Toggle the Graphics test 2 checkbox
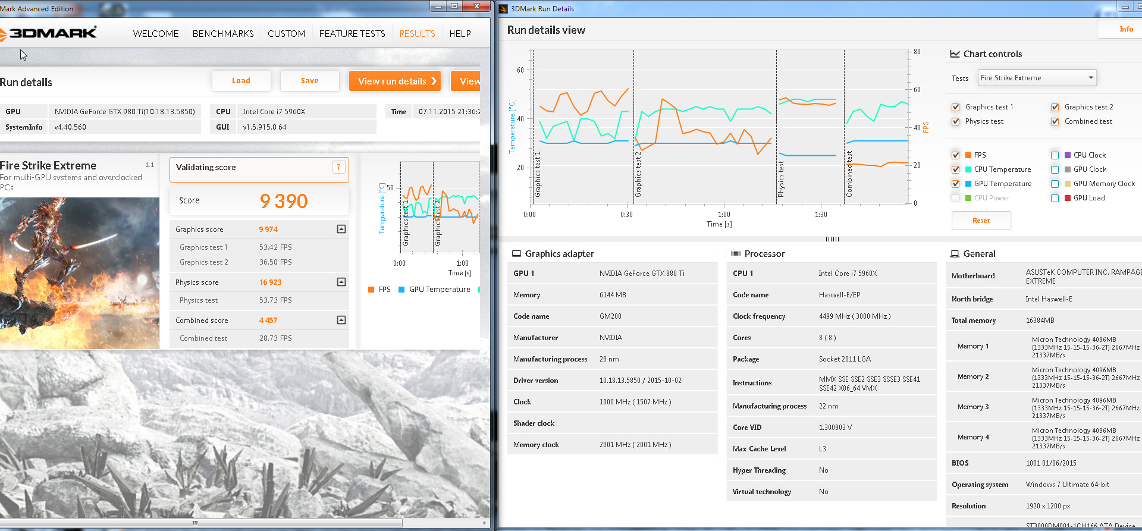The image size is (1142, 531). pos(1055,107)
